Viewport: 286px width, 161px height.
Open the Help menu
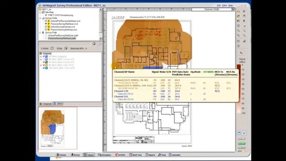pos(231,5)
